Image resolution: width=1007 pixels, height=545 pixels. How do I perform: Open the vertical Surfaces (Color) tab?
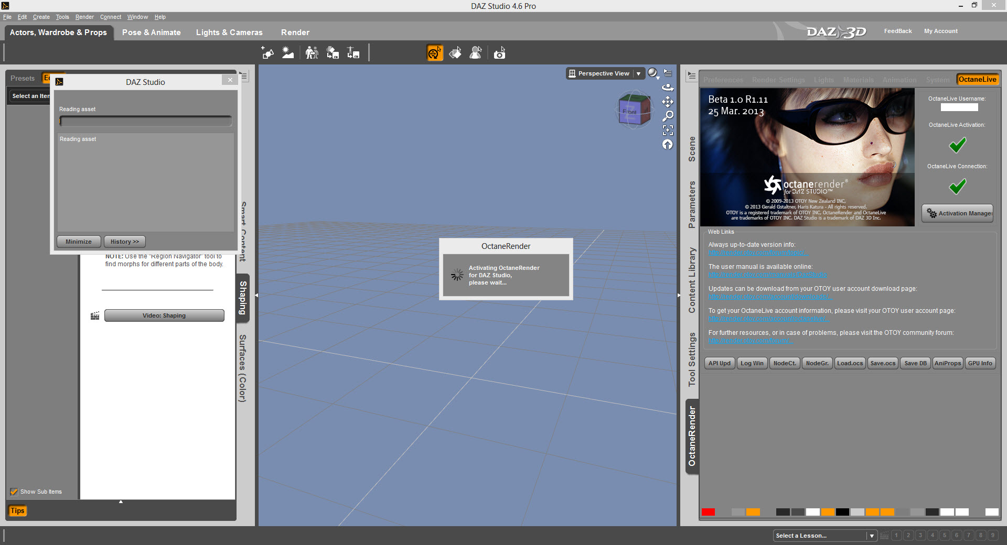point(242,368)
